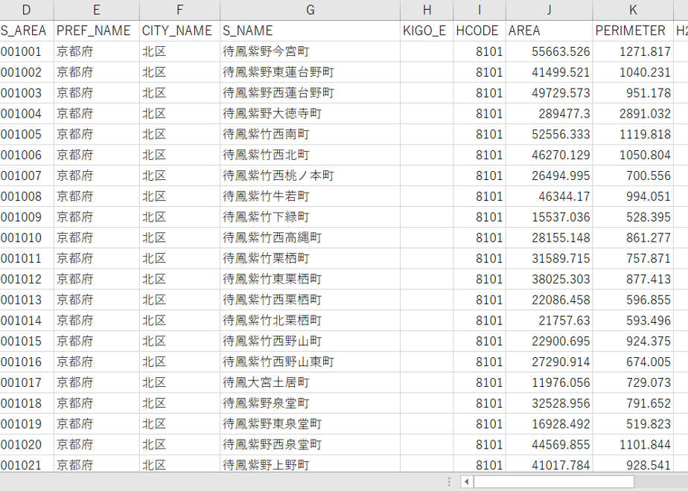This screenshot has height=491, width=688.
Task: Select cell 待鳳紫野上野町
Action: click(x=310, y=465)
